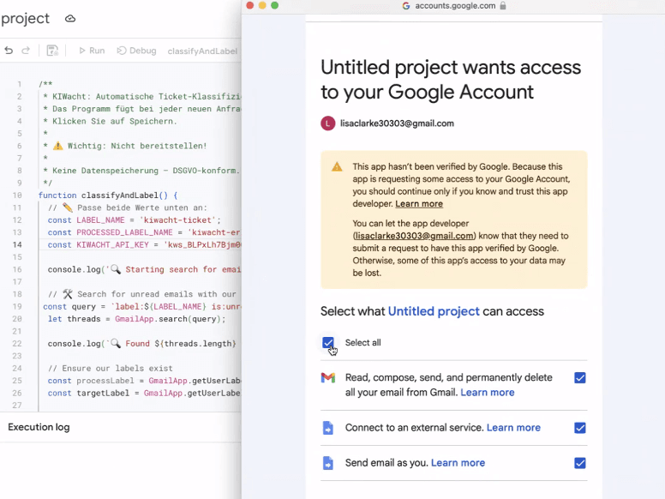The image size is (665, 499).
Task: Click the 'Keine Datenspeicherung' comment line
Action: coord(141,171)
